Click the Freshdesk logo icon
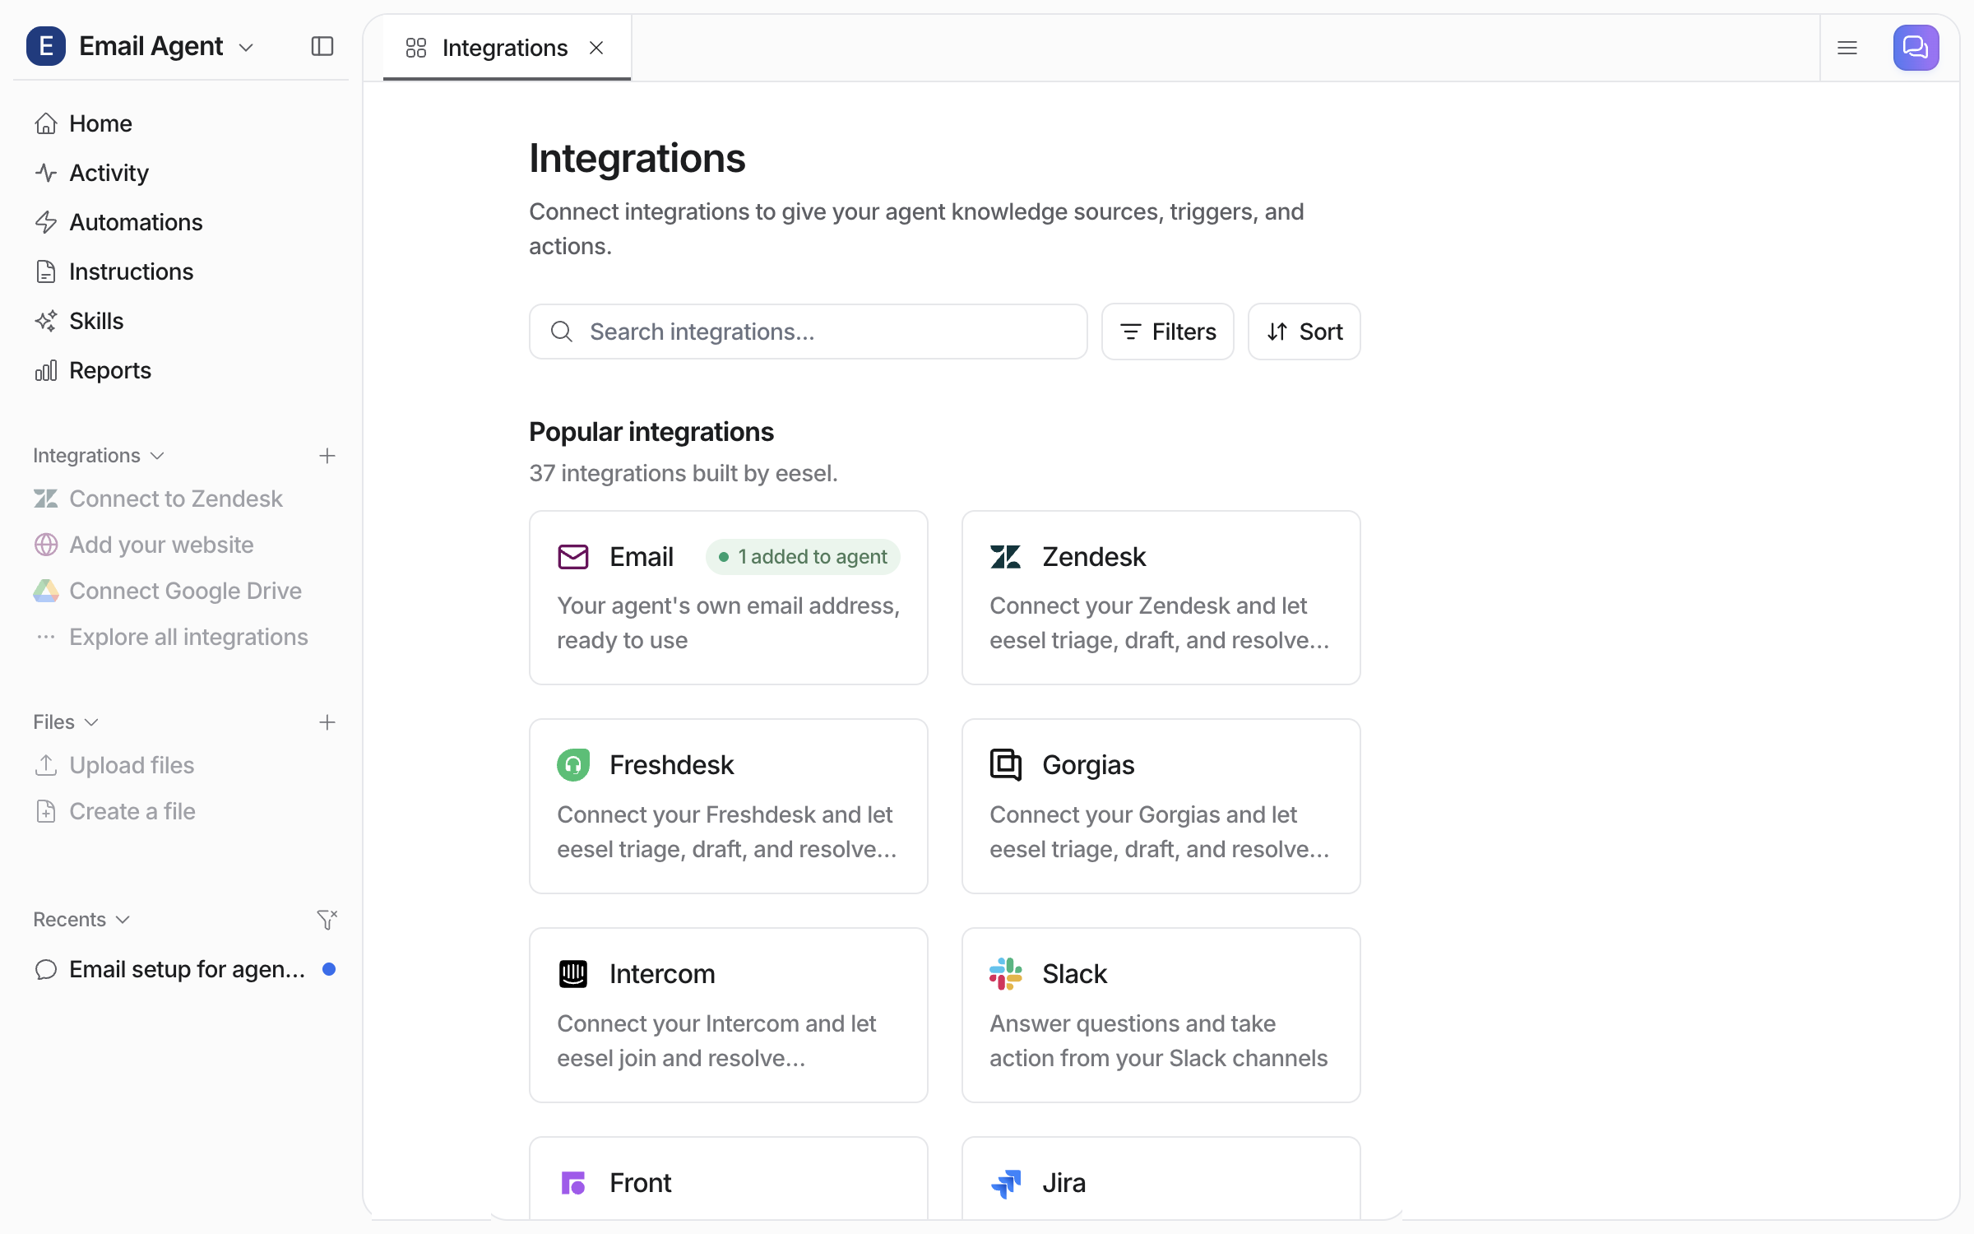 pos(573,765)
